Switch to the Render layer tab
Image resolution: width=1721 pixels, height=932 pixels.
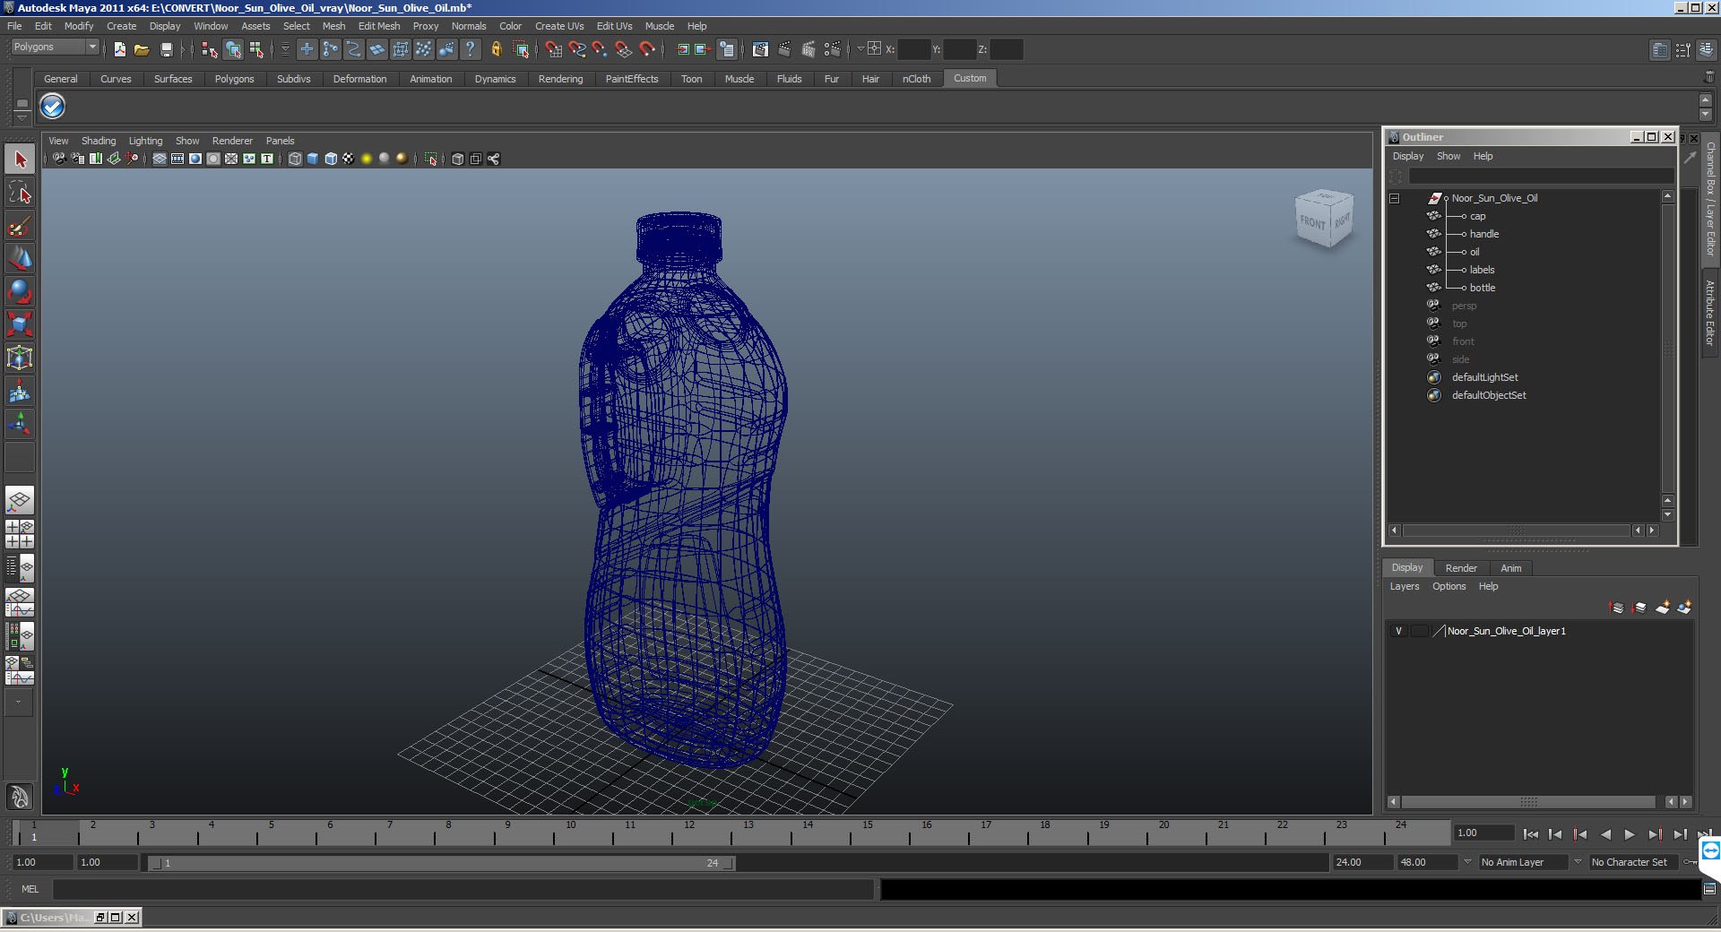[x=1461, y=568]
